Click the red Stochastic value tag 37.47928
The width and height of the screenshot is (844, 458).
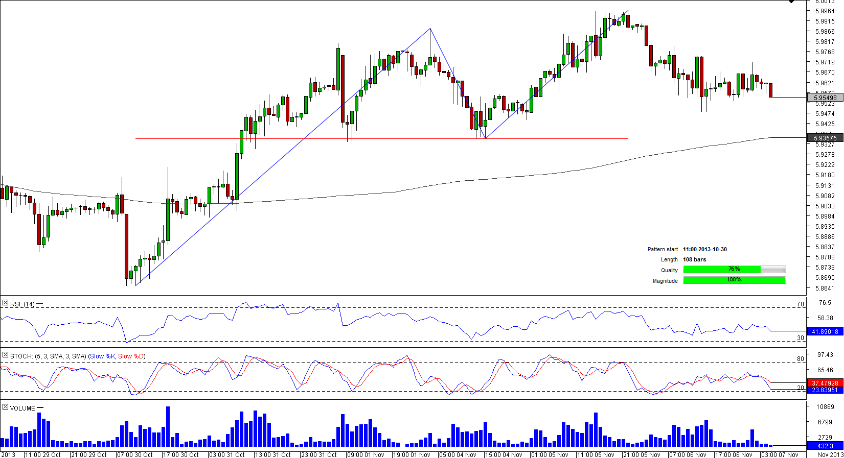[825, 383]
